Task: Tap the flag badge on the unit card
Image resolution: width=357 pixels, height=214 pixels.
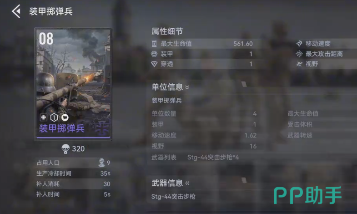Action: (x=65, y=117)
